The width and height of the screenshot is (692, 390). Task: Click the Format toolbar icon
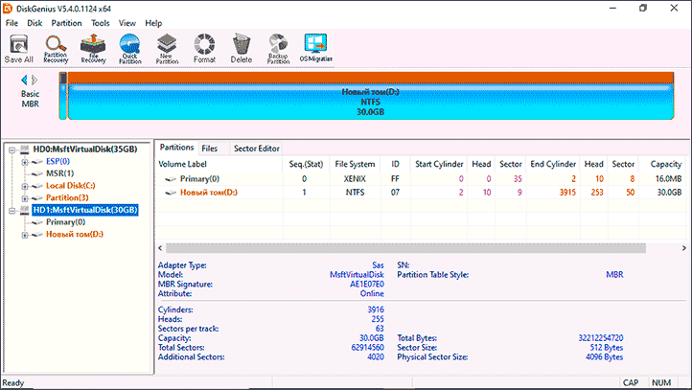(204, 49)
